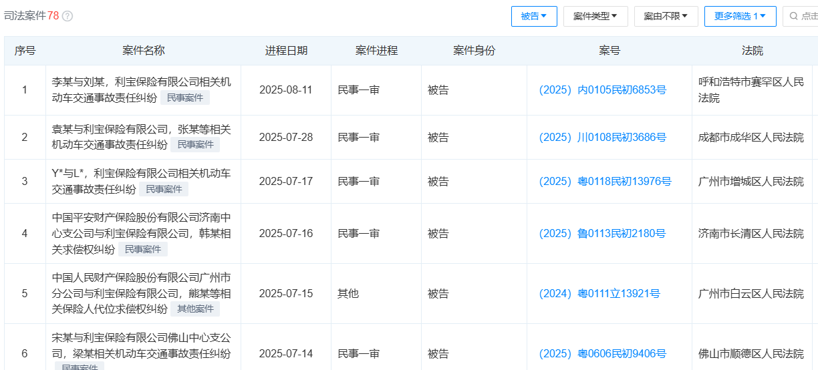Click the 民事案件 tag in row 1
Viewport: 818px width, 370px height.
point(184,98)
